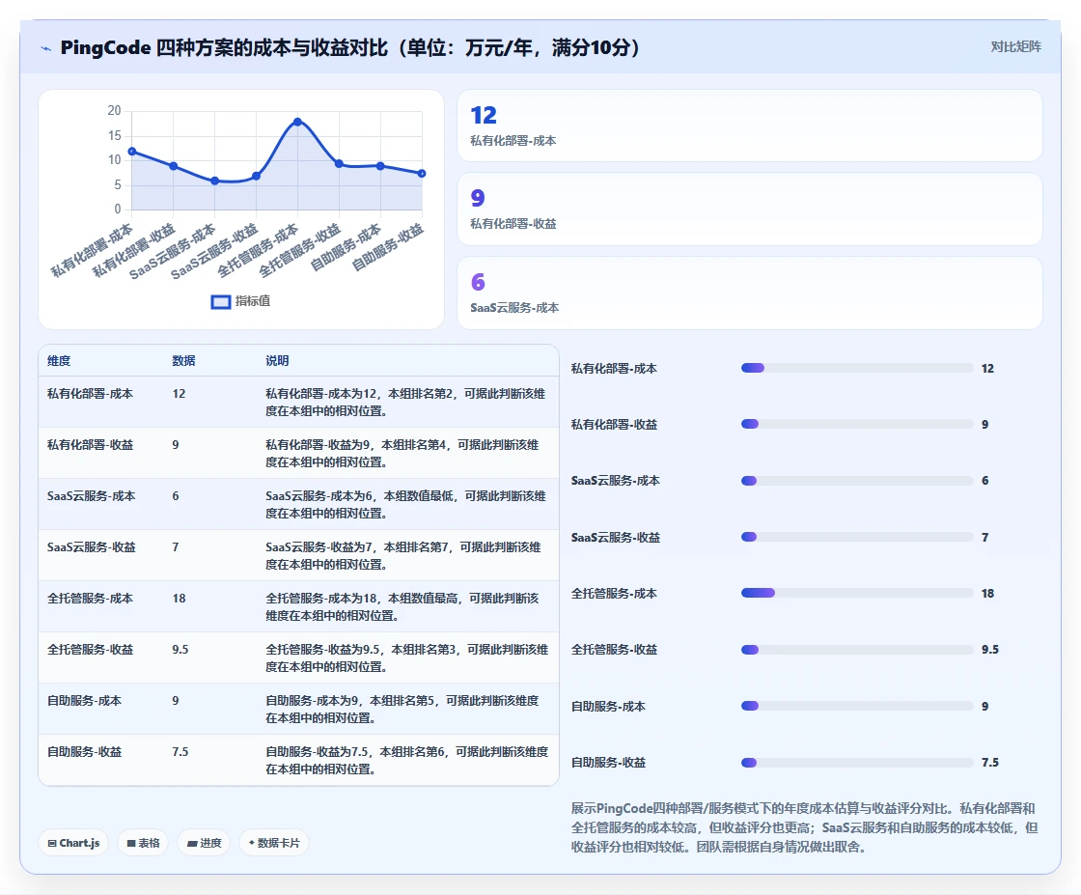Click the 对比矩阵 label in the header
Screen dimensions: 1081x895
(x=1016, y=47)
